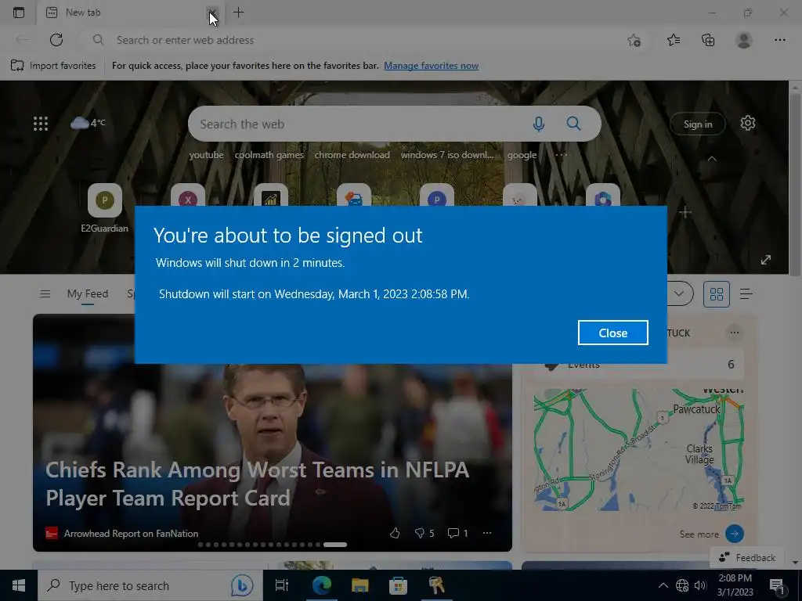Refresh the current page

click(x=56, y=40)
